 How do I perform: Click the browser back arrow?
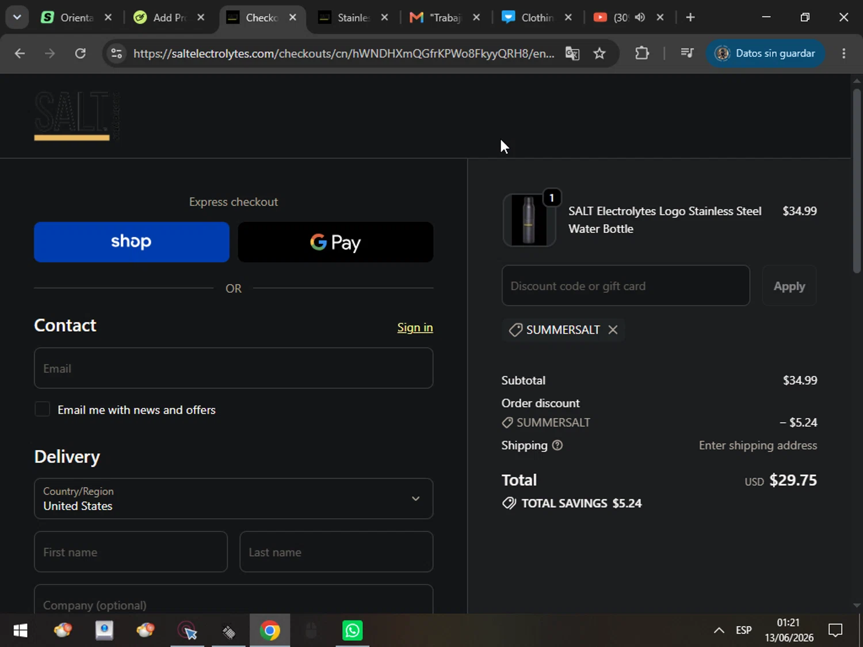pos(20,53)
